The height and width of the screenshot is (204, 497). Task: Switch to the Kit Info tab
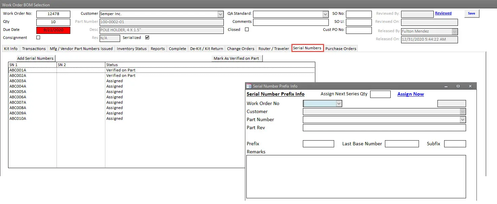click(x=11, y=49)
